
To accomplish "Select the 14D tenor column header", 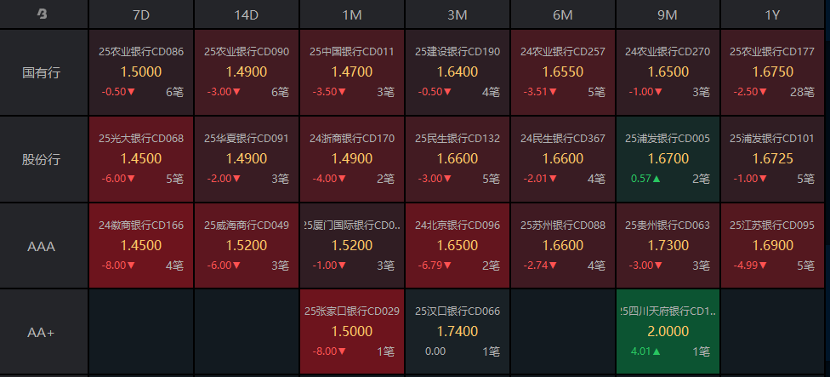I will tap(247, 14).
